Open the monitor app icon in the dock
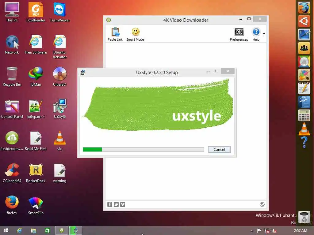This screenshot has height=235, width=314. 304,35
